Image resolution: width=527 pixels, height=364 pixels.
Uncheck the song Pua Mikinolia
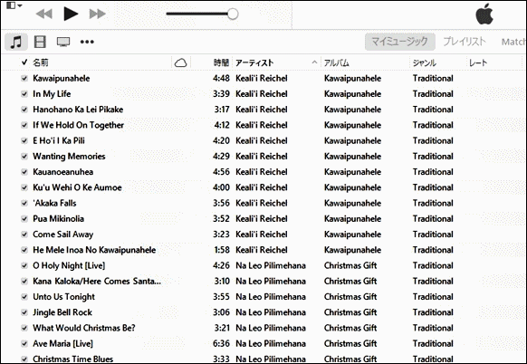point(24,219)
